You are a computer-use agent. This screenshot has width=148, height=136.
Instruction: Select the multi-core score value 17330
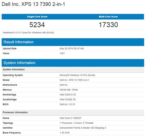pos(108,25)
